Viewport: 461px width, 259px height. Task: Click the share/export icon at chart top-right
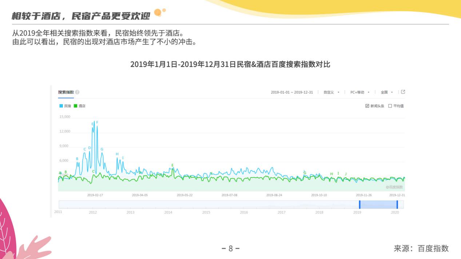pyautogui.click(x=403, y=92)
